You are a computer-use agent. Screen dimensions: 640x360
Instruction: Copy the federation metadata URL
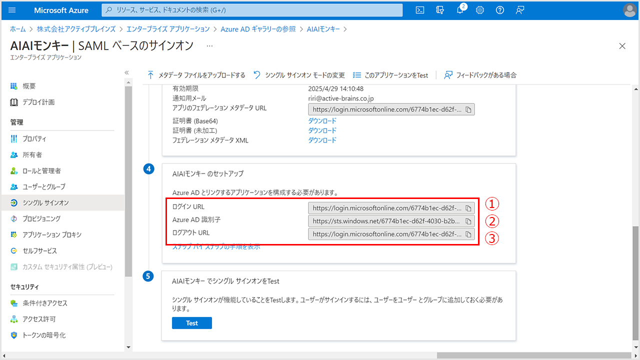(468, 109)
